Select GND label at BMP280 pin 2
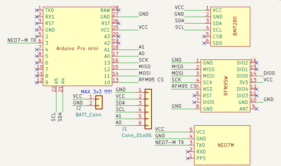The width and height of the screenshot is (281, 166). pos(179,14)
